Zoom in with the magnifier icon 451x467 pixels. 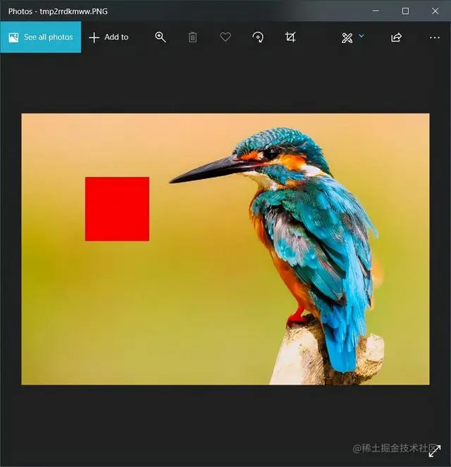[160, 37]
